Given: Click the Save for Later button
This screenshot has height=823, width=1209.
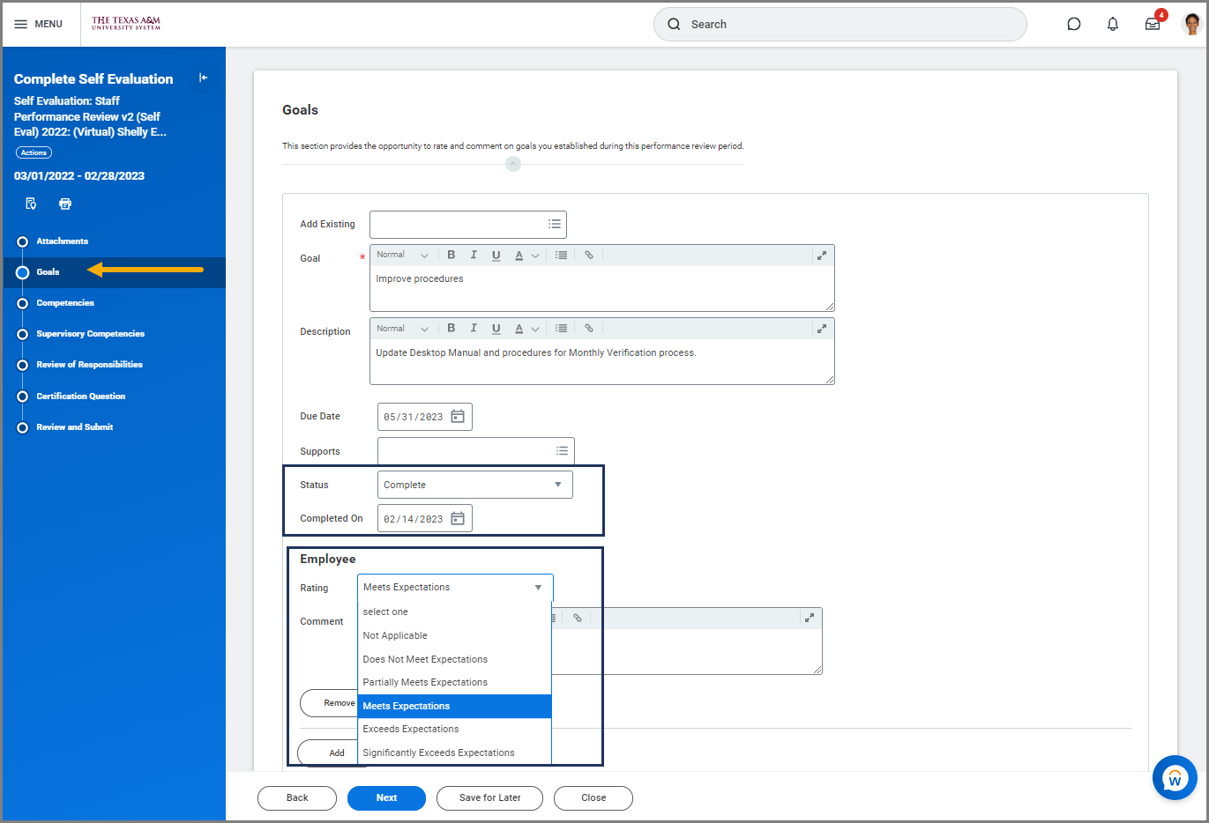Looking at the screenshot, I should (489, 798).
